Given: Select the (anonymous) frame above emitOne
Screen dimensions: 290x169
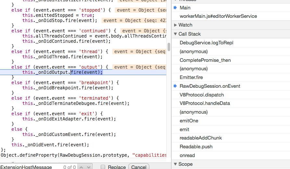Looking at the screenshot, I should [x=231, y=112].
